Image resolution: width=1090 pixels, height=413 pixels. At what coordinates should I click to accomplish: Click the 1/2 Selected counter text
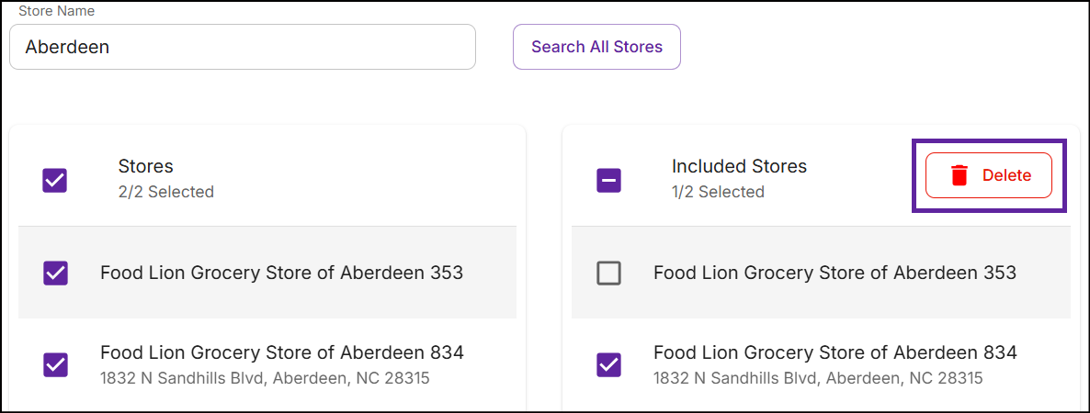pyautogui.click(x=718, y=192)
